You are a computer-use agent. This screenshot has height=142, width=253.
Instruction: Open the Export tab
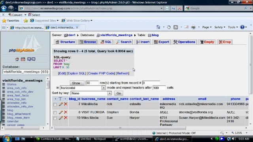click(x=161, y=42)
